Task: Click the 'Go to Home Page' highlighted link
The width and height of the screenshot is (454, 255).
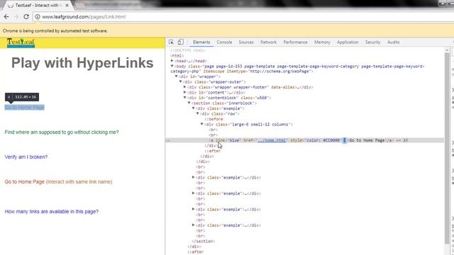Action: (x=24, y=107)
